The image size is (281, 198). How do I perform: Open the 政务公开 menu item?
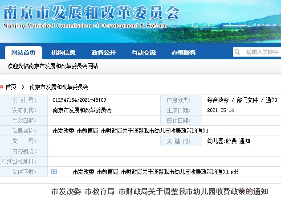[103, 53]
